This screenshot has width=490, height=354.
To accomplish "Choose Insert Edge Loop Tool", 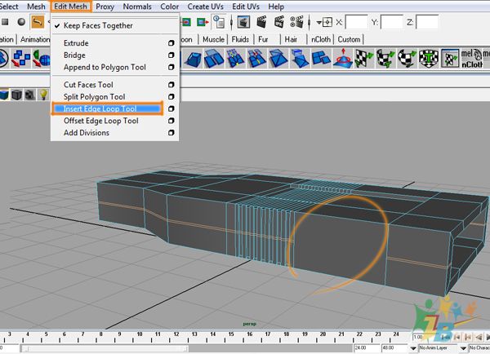I will pyautogui.click(x=107, y=108).
